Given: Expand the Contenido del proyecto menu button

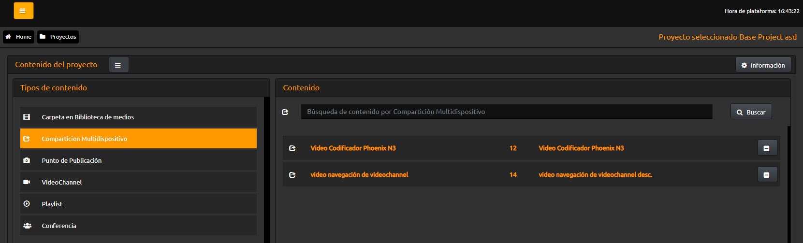Looking at the screenshot, I should 118,65.
